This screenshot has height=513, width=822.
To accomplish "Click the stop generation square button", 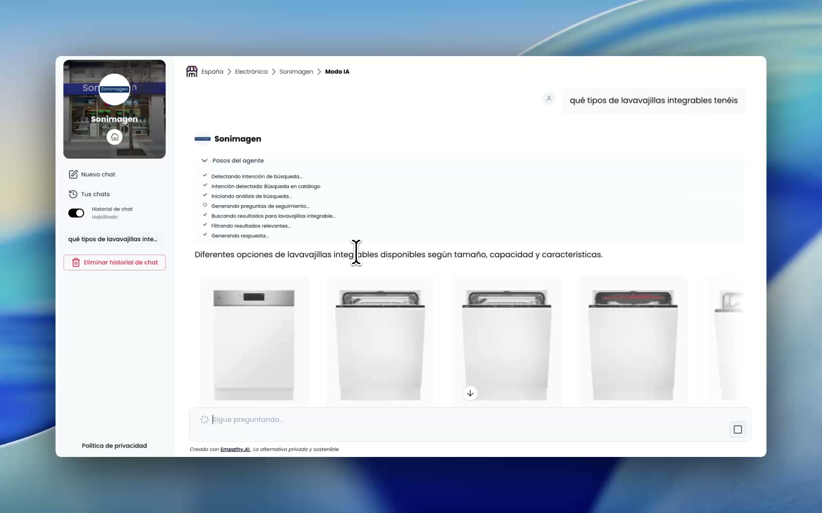I will 738,429.
